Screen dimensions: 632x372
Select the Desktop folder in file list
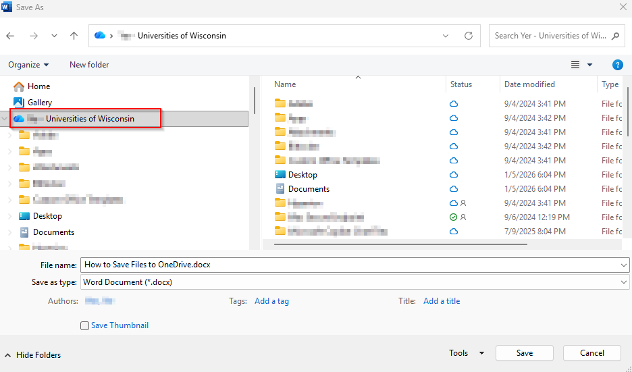[x=302, y=175]
